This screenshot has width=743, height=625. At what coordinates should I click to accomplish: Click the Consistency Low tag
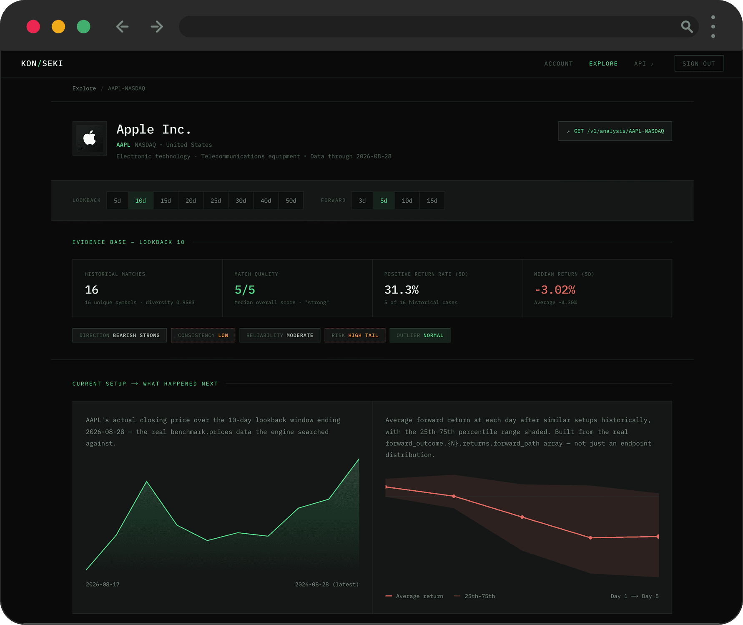(203, 335)
